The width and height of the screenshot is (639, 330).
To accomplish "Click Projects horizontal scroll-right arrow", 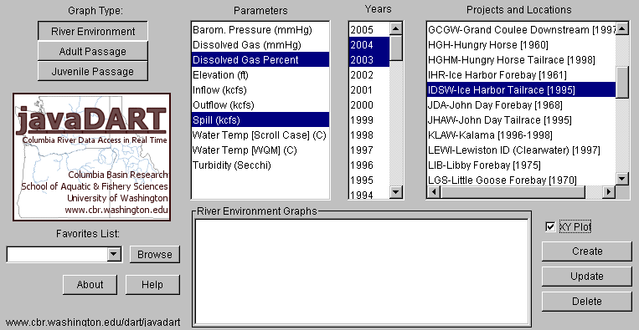I will coord(609,192).
